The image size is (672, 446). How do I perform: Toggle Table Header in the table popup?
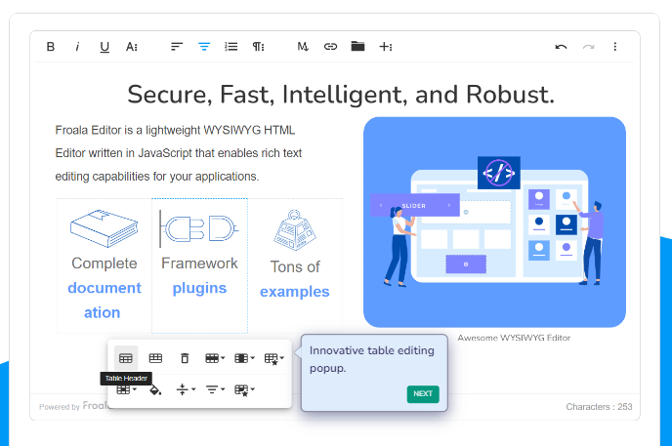pyautogui.click(x=126, y=358)
